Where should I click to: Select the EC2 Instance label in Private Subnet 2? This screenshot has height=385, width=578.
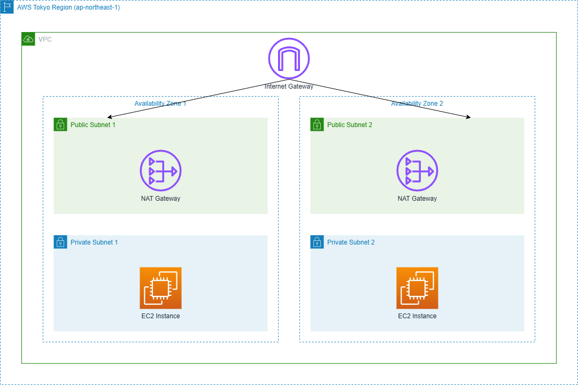point(417,316)
